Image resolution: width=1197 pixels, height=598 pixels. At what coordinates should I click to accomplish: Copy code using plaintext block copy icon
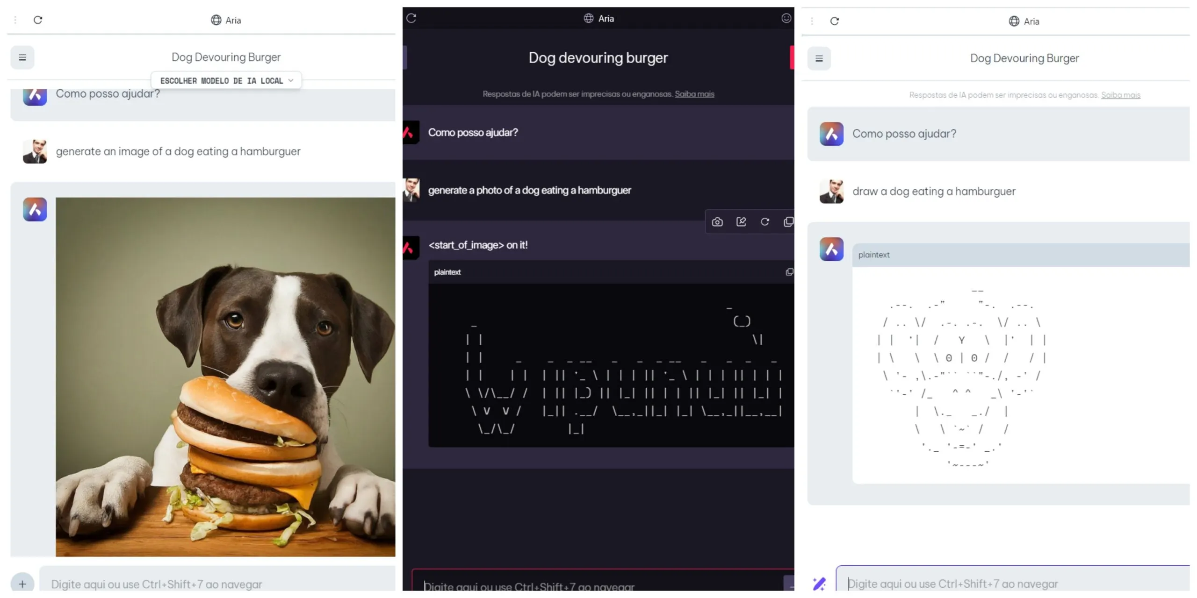(x=789, y=272)
